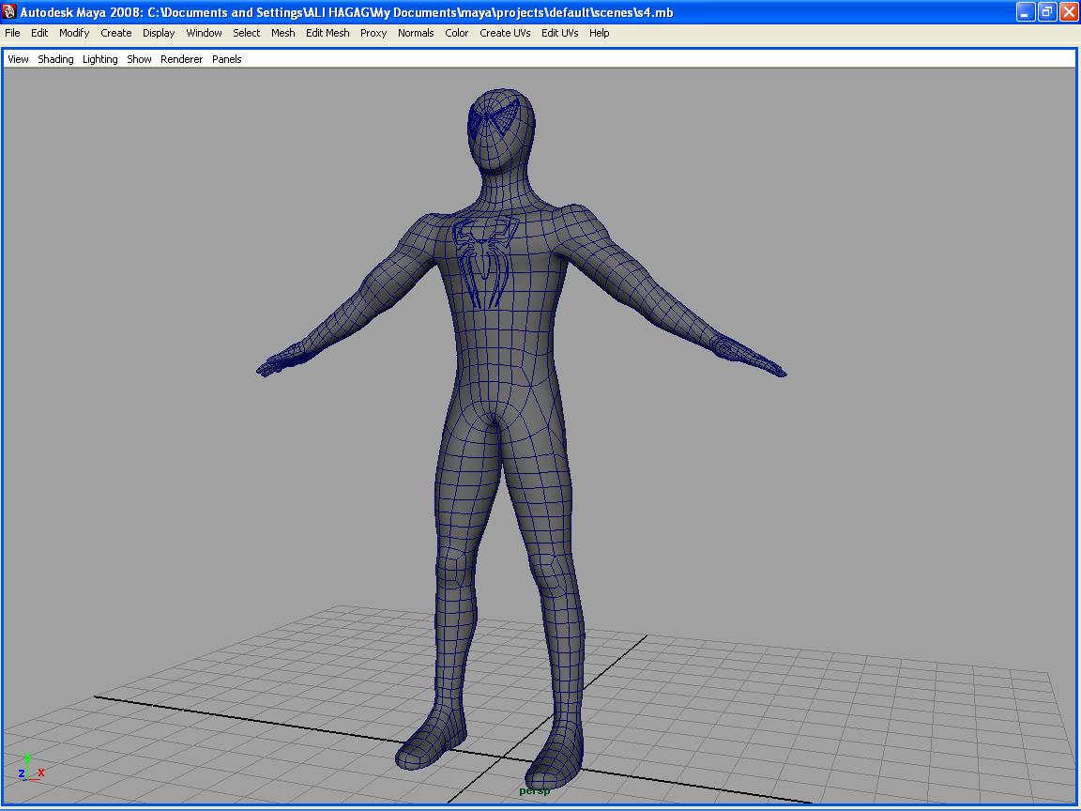Screen dimensions: 1081x811
Task: Select the spider emblem on the character's chest
Action: (x=484, y=261)
